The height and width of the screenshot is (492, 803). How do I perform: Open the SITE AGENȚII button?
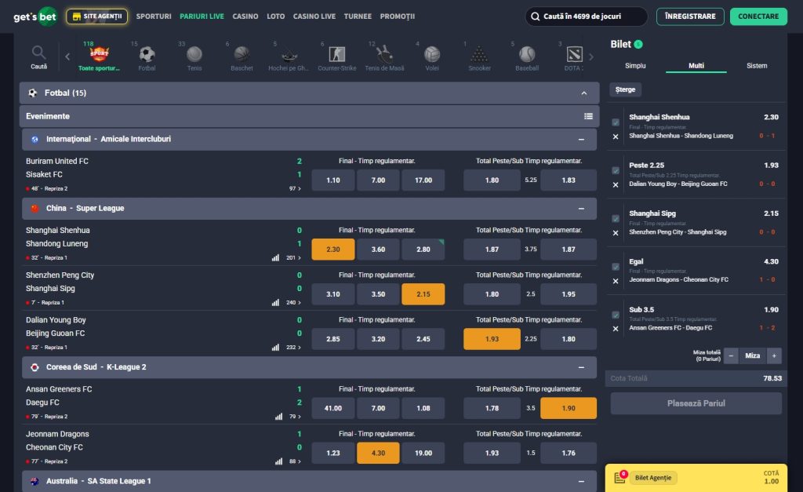pos(97,16)
